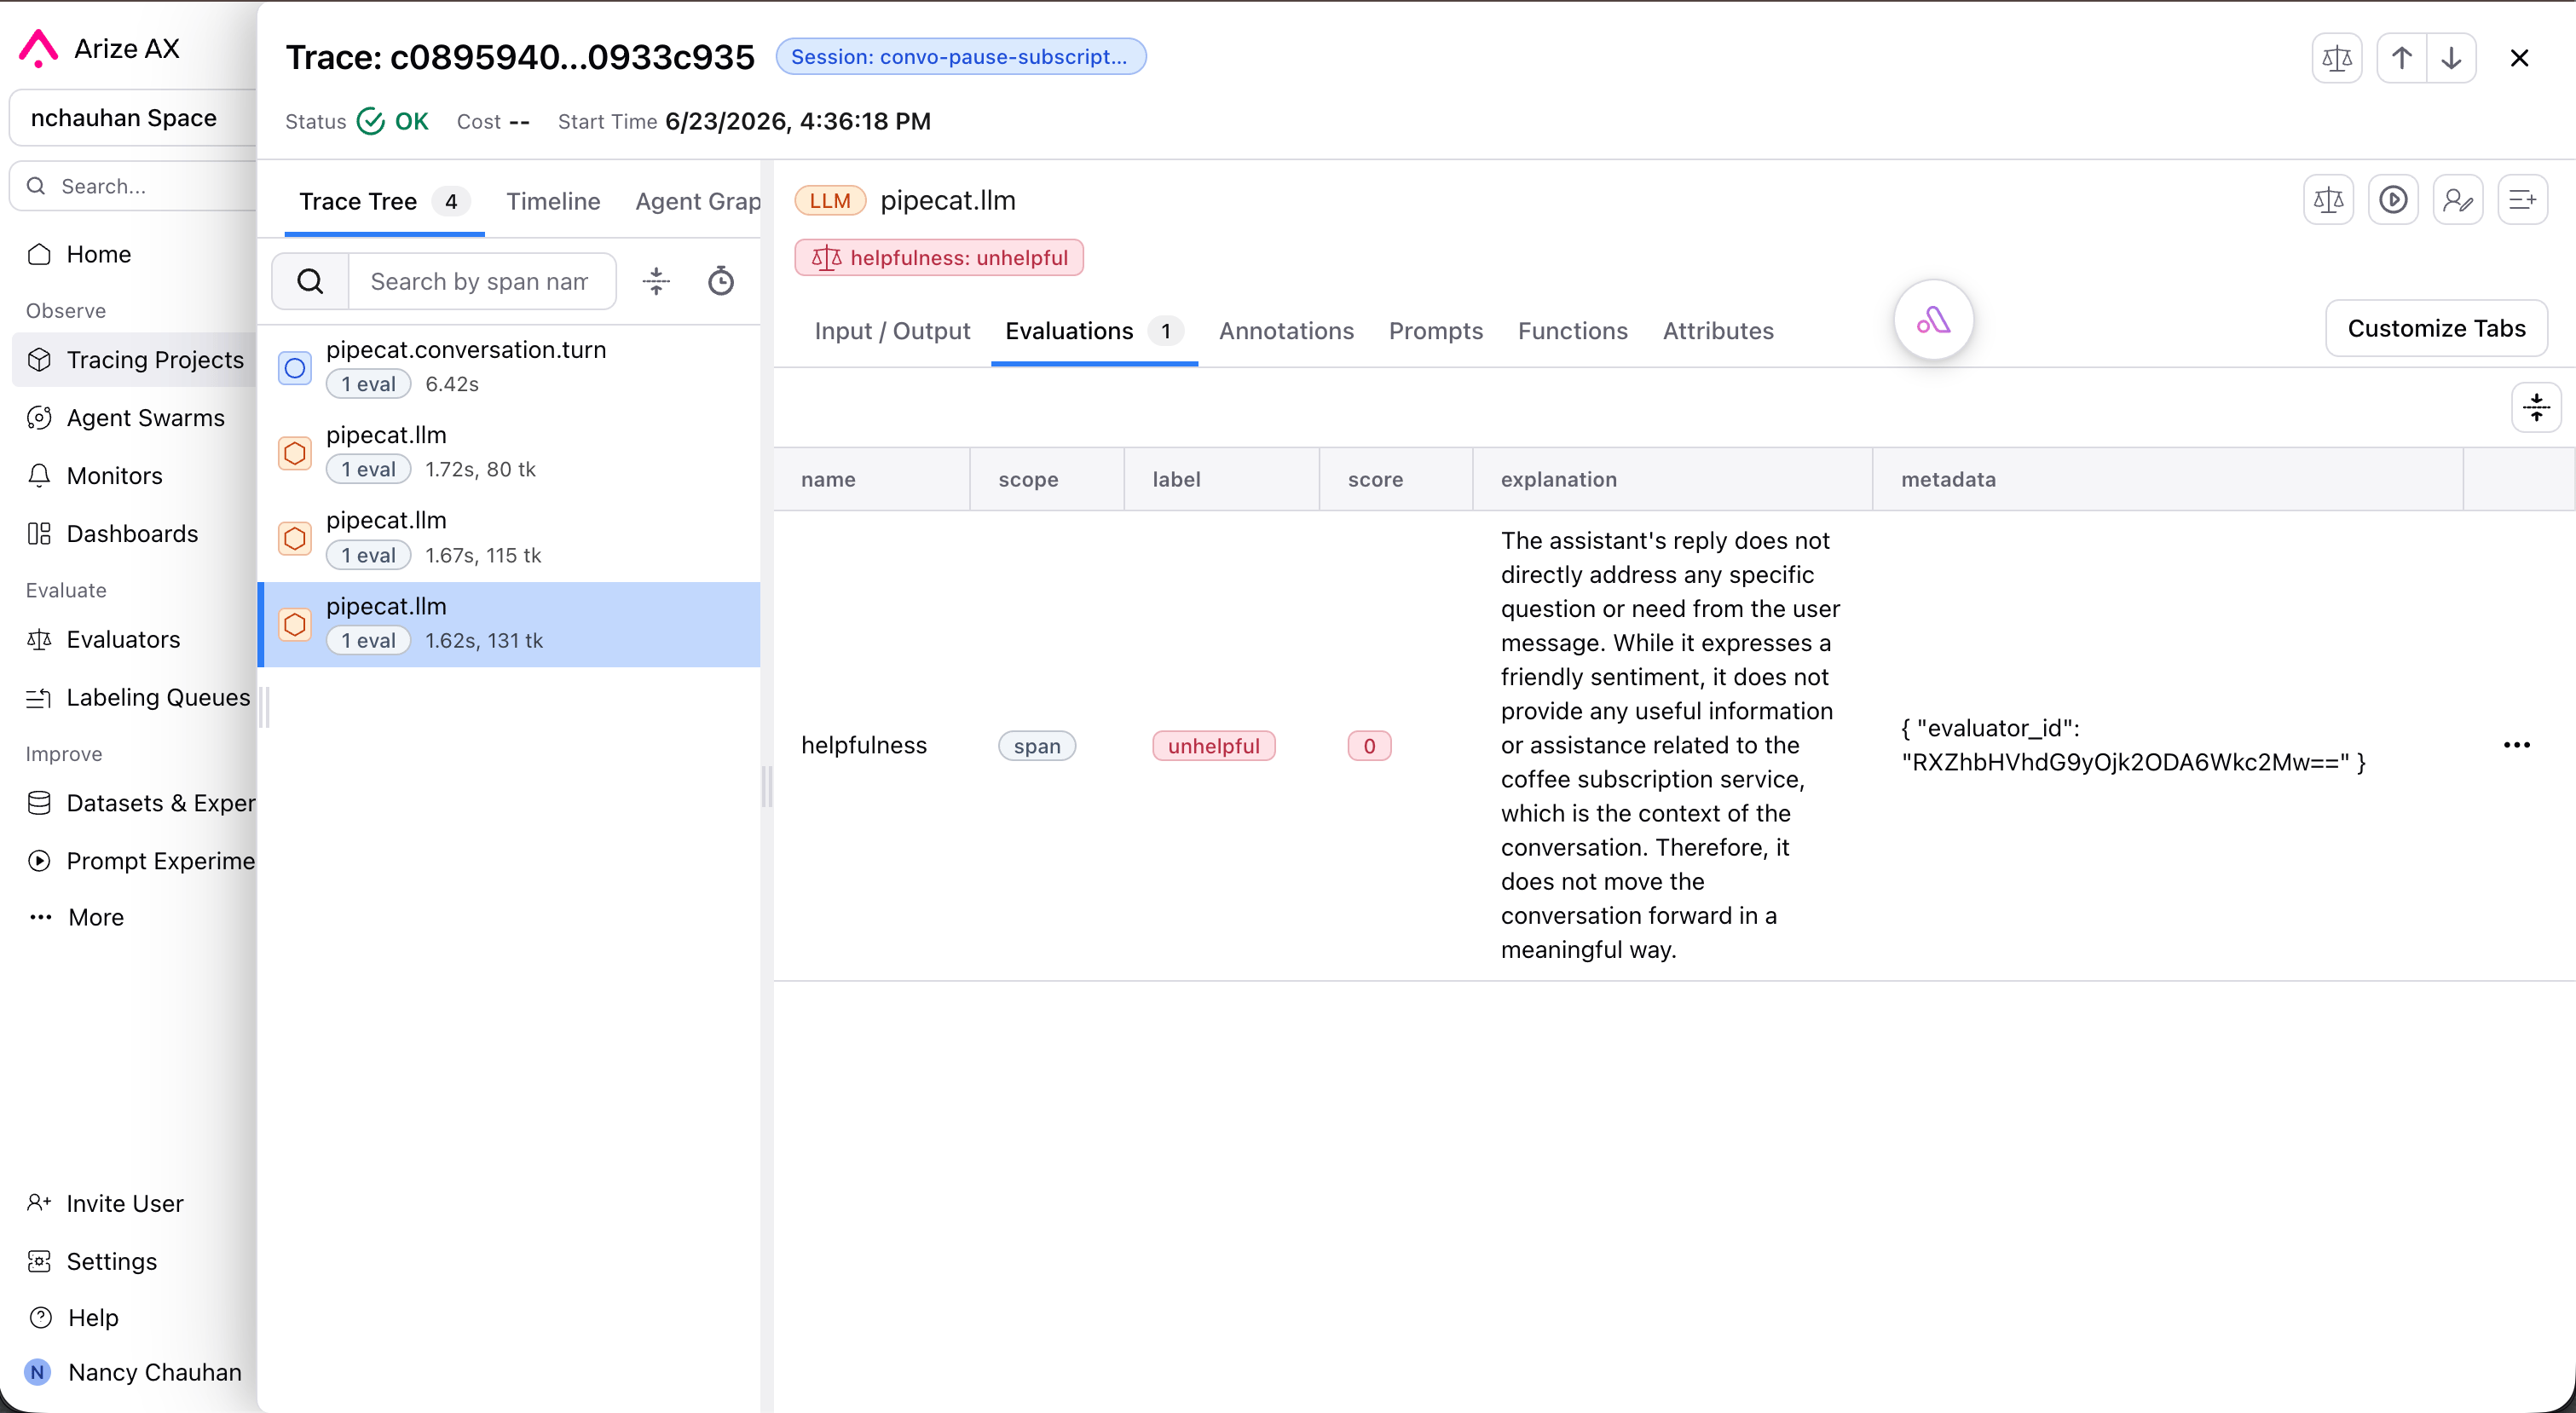Click the score 0 pill
The height and width of the screenshot is (1413, 2576).
click(1369, 746)
